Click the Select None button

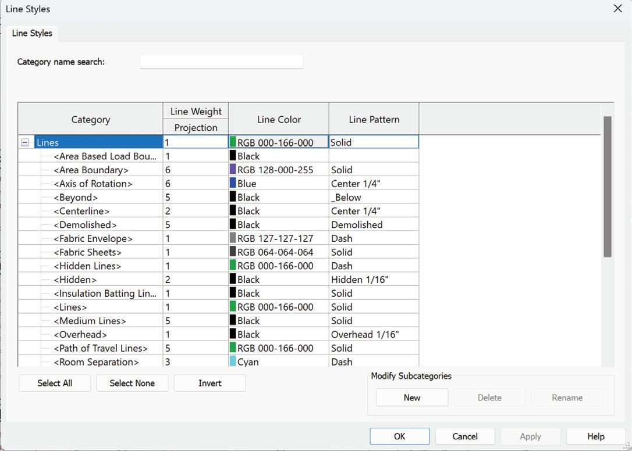click(132, 383)
